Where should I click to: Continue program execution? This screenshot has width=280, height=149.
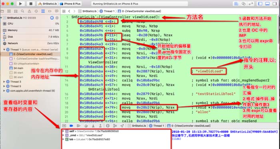pyautogui.click(x=78, y=126)
